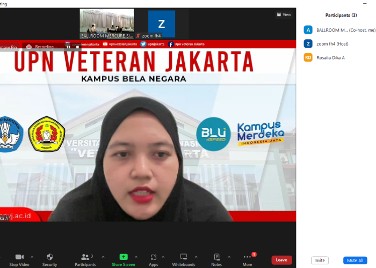The width and height of the screenshot is (376, 268).
Task: Open the View layout menu
Action: point(284,14)
